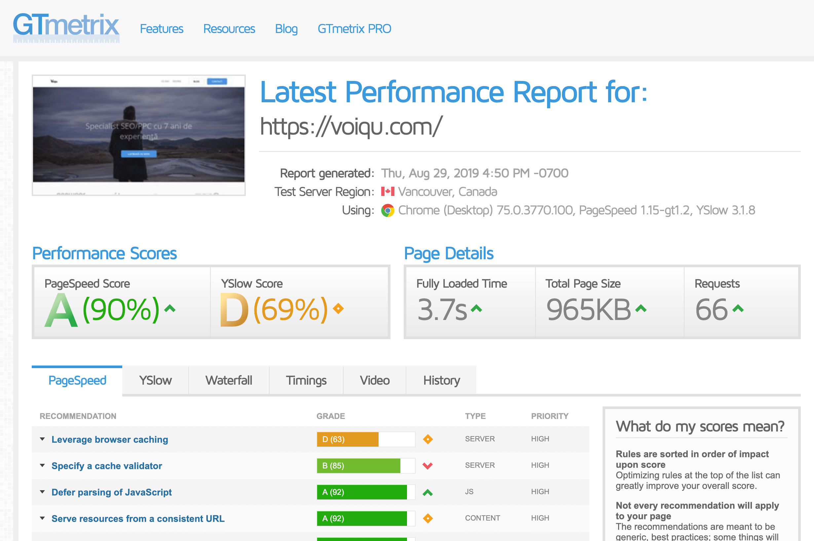The height and width of the screenshot is (541, 814).
Task: Click the first A (92) grade bar for Defer parsing
Action: 366,492
